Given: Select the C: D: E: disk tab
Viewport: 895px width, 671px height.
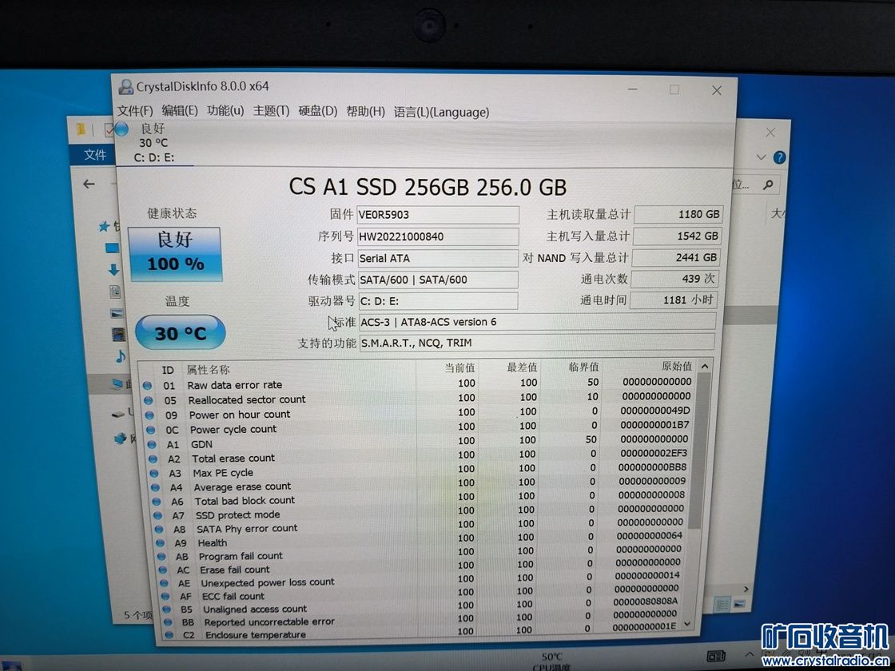Looking at the screenshot, I should click(154, 143).
